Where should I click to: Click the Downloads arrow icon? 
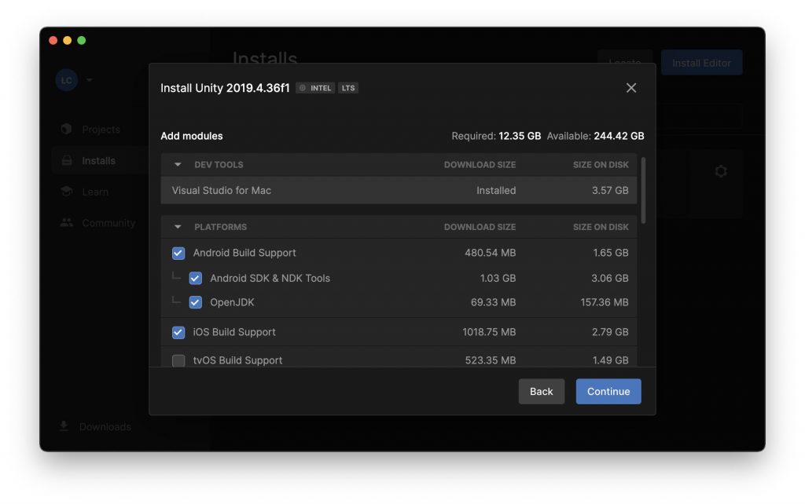tap(64, 426)
